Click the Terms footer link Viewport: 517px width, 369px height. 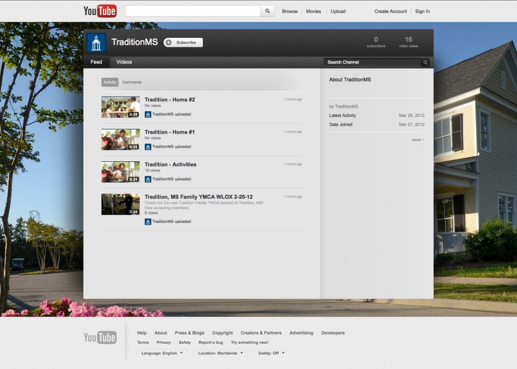(143, 342)
